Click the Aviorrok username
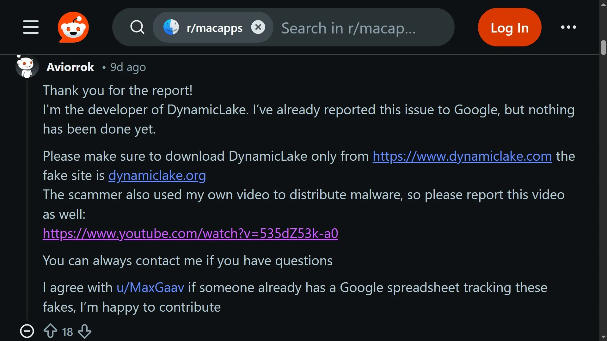This screenshot has height=341, width=607. 70,67
